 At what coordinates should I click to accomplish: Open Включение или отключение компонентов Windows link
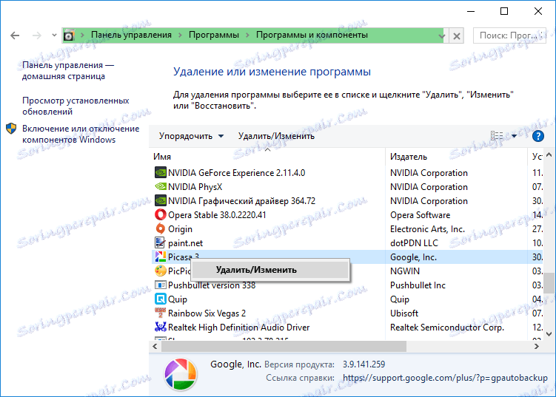pos(81,134)
